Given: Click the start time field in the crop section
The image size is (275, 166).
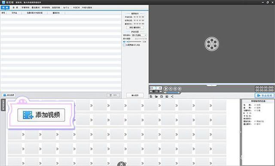Looking at the screenshot, I should (139, 17).
